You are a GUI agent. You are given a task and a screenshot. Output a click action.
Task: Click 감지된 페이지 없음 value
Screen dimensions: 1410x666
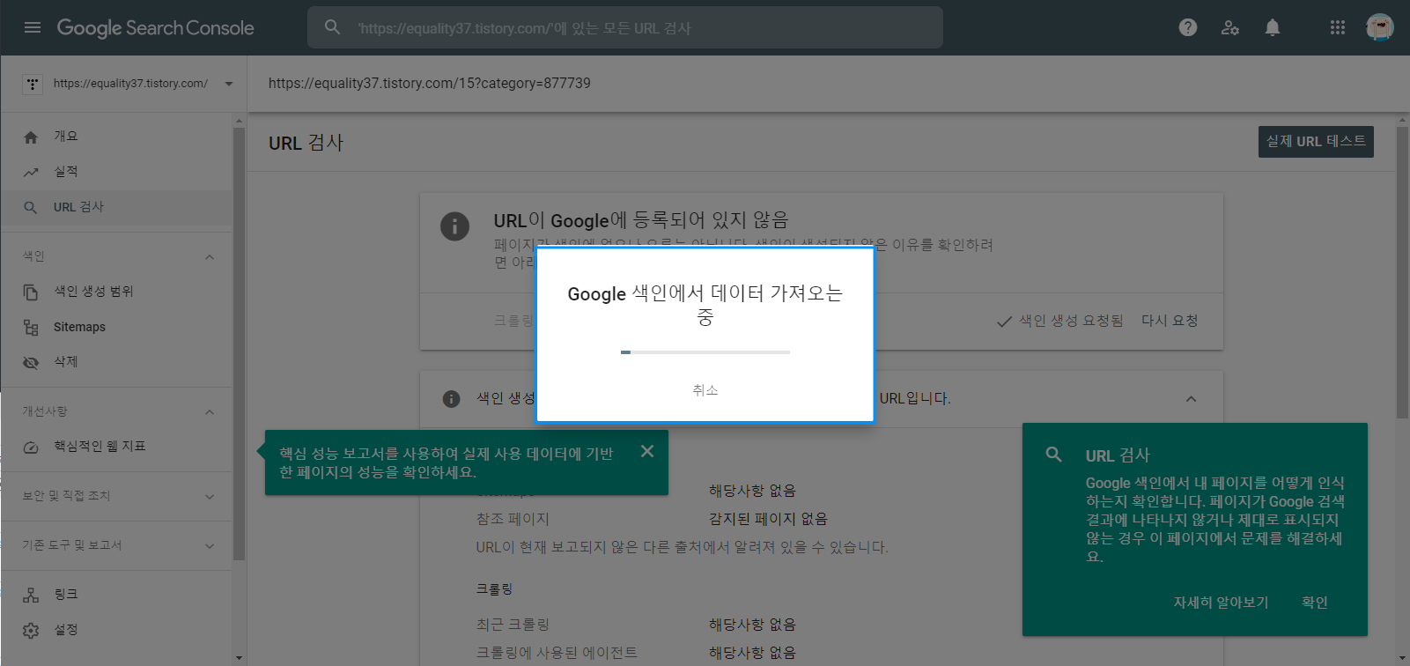(x=768, y=519)
